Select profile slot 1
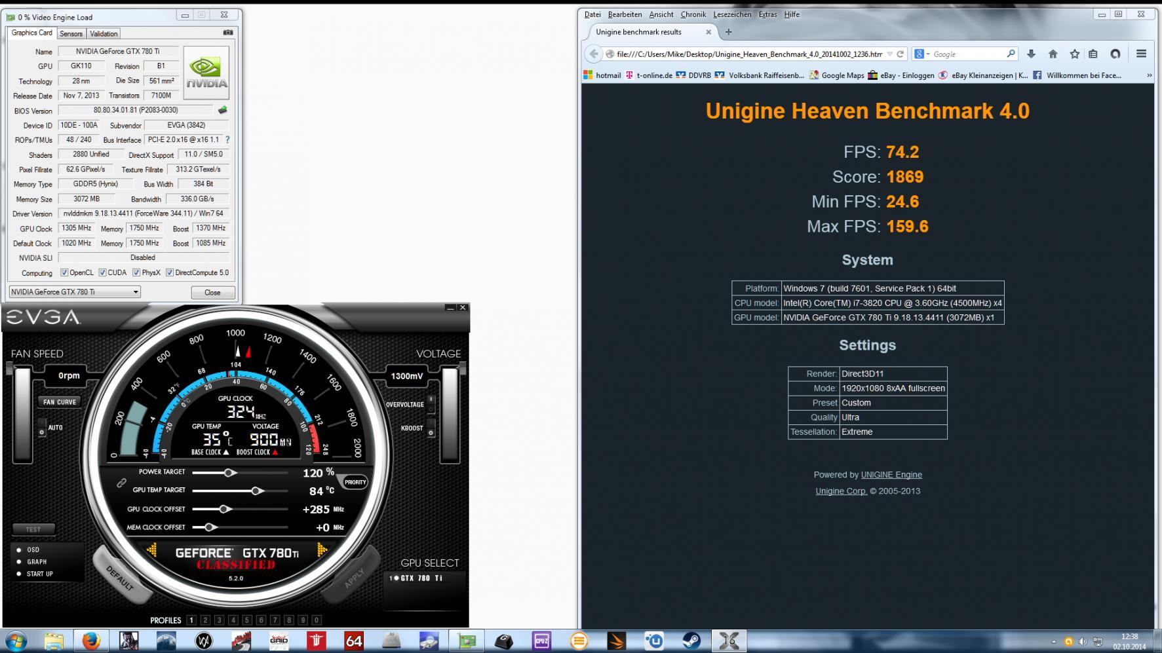 tap(191, 620)
